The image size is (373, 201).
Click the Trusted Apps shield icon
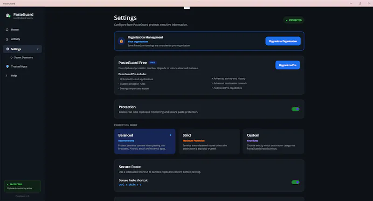(x=7, y=66)
